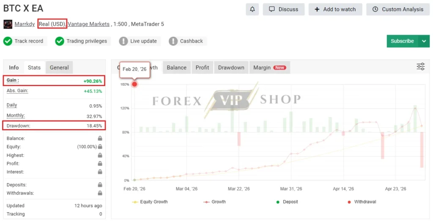This screenshot has width=433, height=222.
Task: Toggle Withdrawal legend item
Action: click(362, 202)
